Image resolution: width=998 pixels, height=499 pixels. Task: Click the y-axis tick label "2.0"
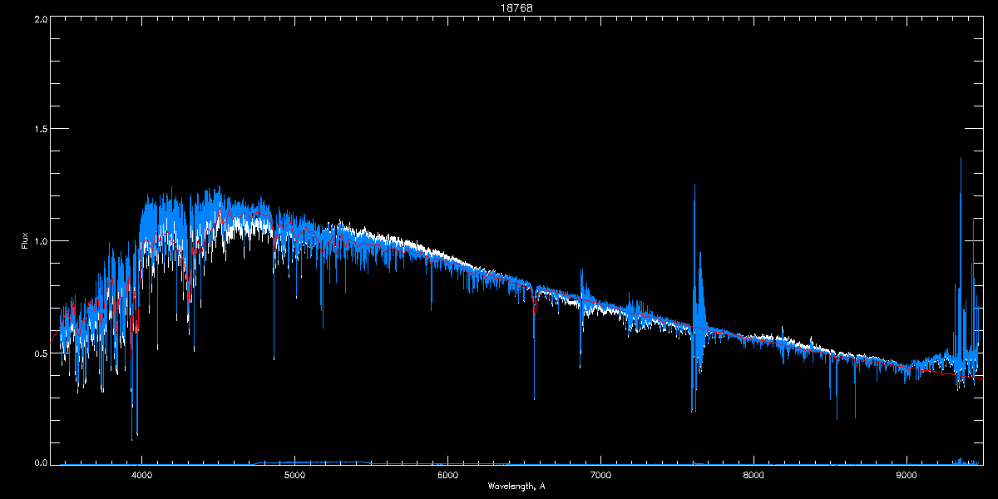click(40, 17)
